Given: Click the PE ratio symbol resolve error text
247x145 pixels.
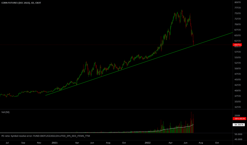Looking at the screenshot, I should (x=46, y=136).
